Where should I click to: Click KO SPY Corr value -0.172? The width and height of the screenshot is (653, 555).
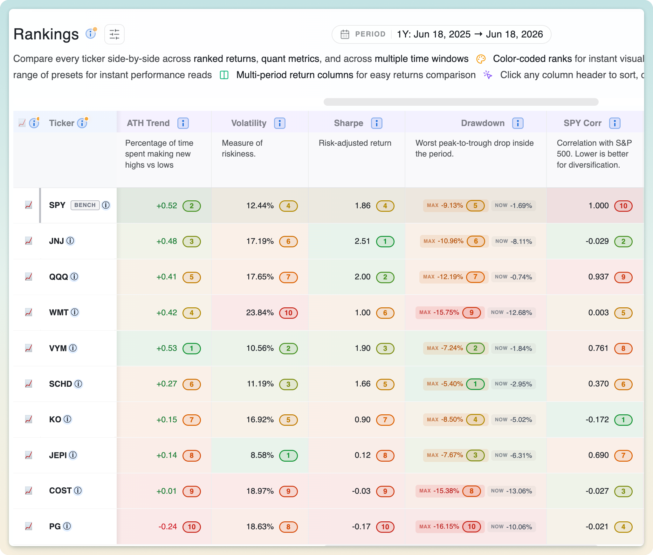(597, 420)
